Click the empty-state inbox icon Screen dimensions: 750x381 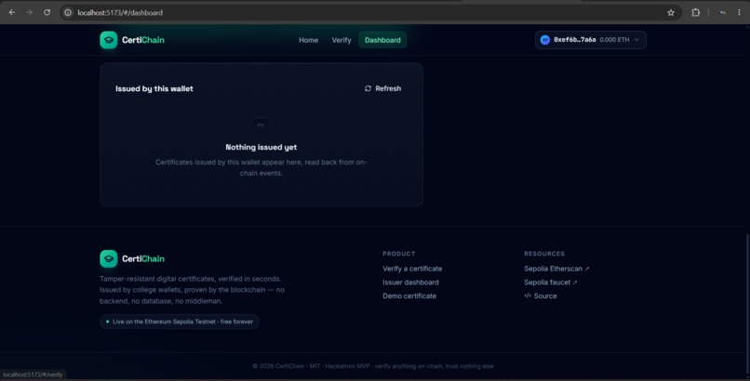[x=261, y=124]
